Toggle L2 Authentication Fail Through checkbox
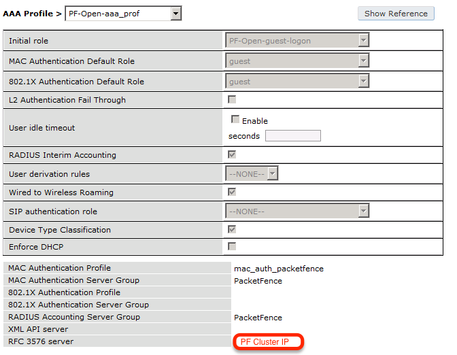 232,100
